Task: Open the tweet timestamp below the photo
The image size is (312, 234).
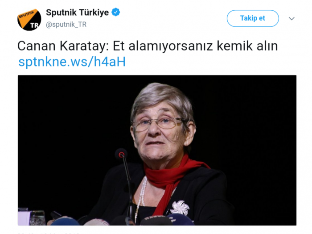Action: click(48, 233)
